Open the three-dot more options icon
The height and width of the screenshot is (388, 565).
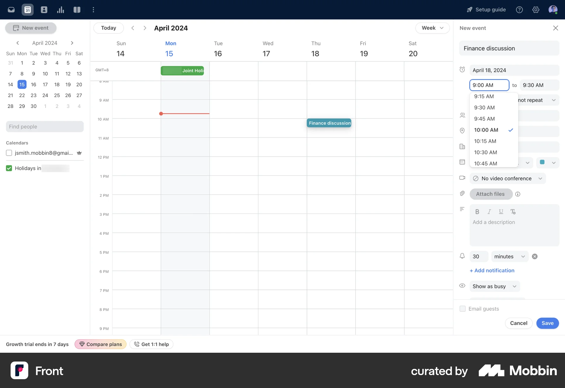[93, 9]
